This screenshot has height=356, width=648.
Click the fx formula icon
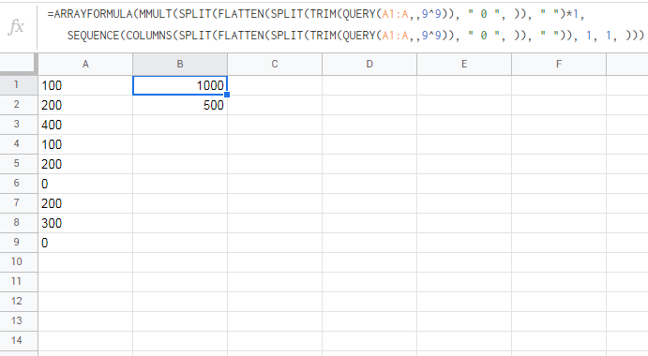pos(17,26)
